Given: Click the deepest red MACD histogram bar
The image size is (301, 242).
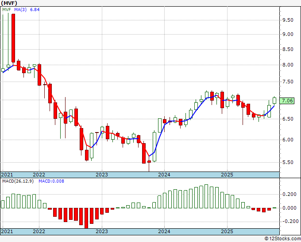Looking at the screenshot, I should point(86,218).
